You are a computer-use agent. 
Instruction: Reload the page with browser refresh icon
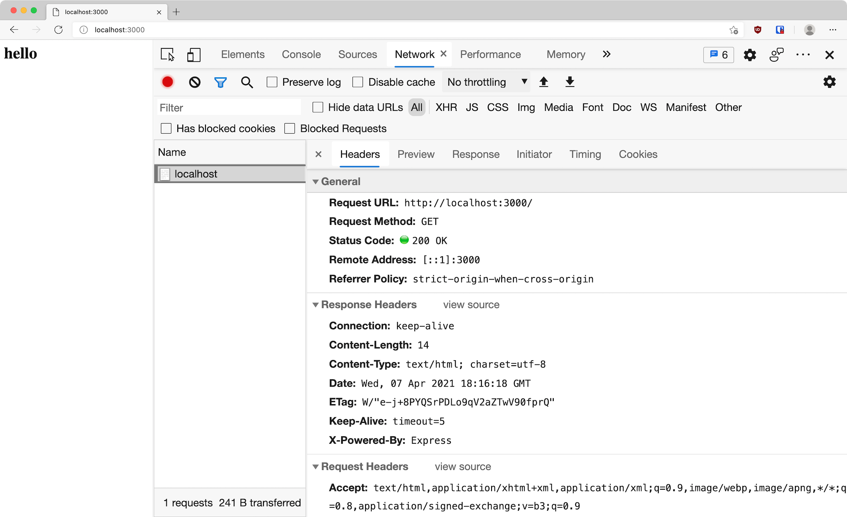[x=58, y=30]
